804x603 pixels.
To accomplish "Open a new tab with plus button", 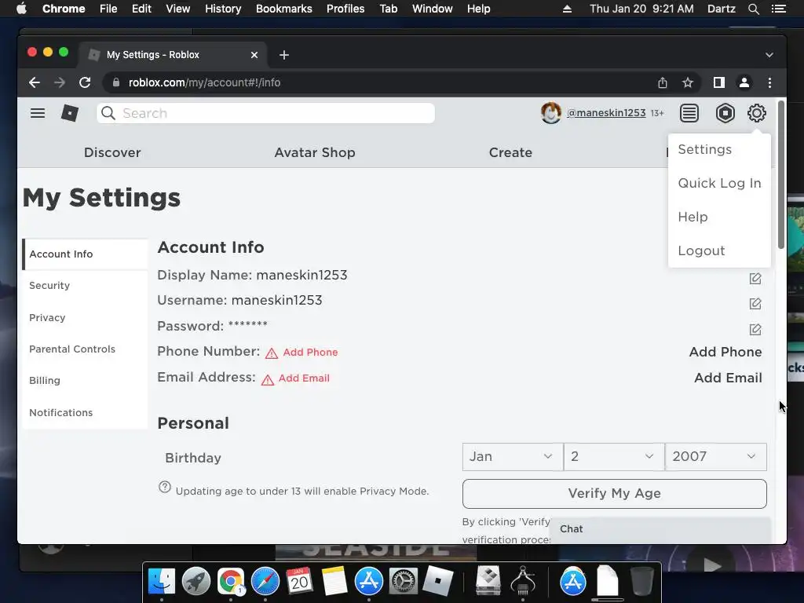I will (x=284, y=55).
